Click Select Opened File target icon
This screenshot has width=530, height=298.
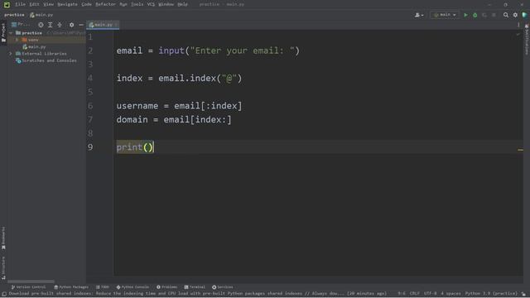click(41, 25)
